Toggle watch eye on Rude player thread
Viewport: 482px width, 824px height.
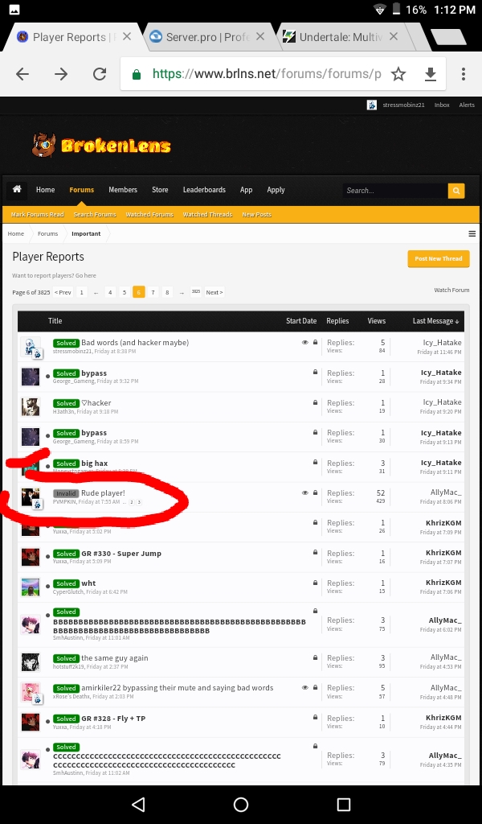(304, 493)
